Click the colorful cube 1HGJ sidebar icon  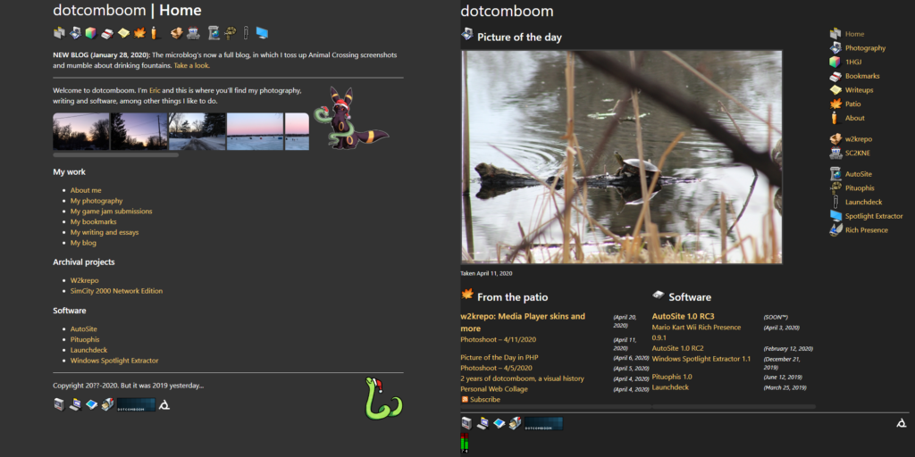click(835, 62)
